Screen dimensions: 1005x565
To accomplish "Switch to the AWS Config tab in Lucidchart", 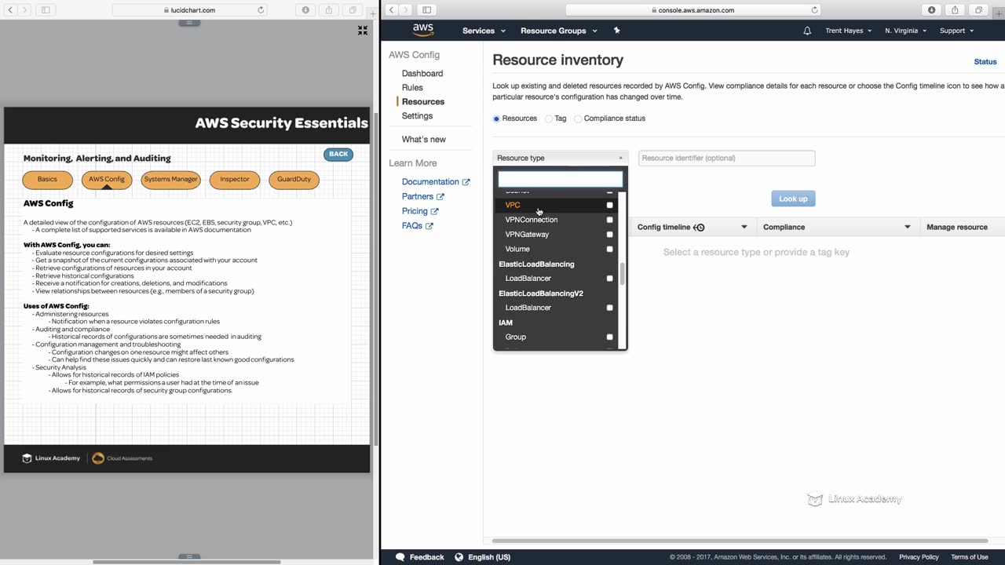I will click(x=107, y=180).
